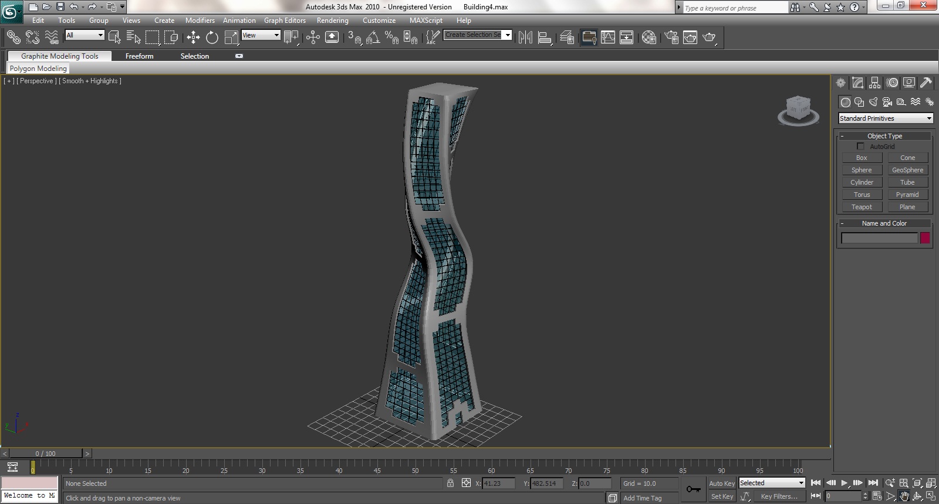Click the Render Production teapot icon
This screenshot has width=939, height=504.
pyautogui.click(x=710, y=38)
